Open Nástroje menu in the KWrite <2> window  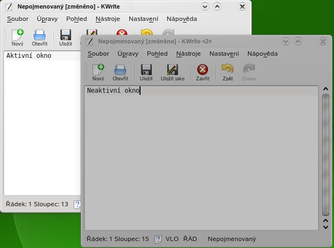(189, 54)
